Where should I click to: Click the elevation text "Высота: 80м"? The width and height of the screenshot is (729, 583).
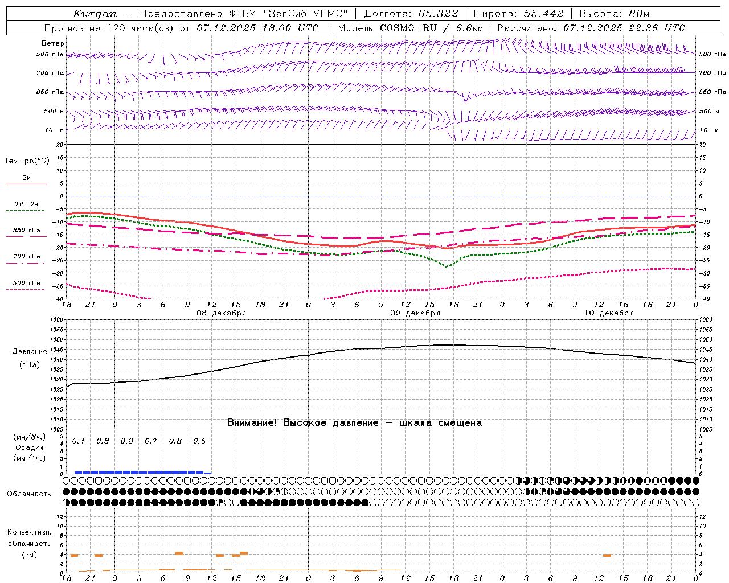[x=614, y=14]
